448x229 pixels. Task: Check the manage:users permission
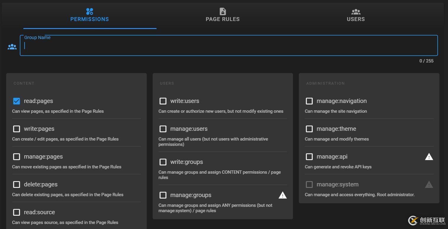[163, 129]
